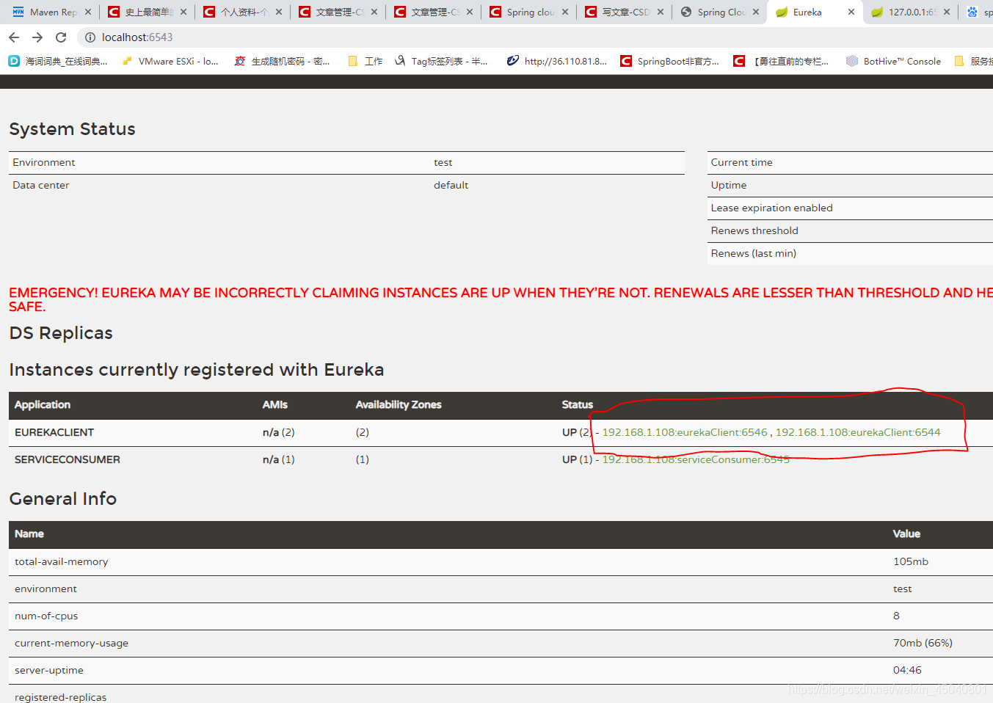Click the current-memory-usage value 70mb (66%)
Screen dimensions: 993x703
coord(923,643)
